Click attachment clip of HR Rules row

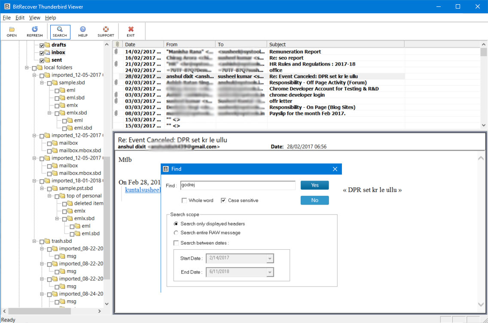(x=116, y=64)
